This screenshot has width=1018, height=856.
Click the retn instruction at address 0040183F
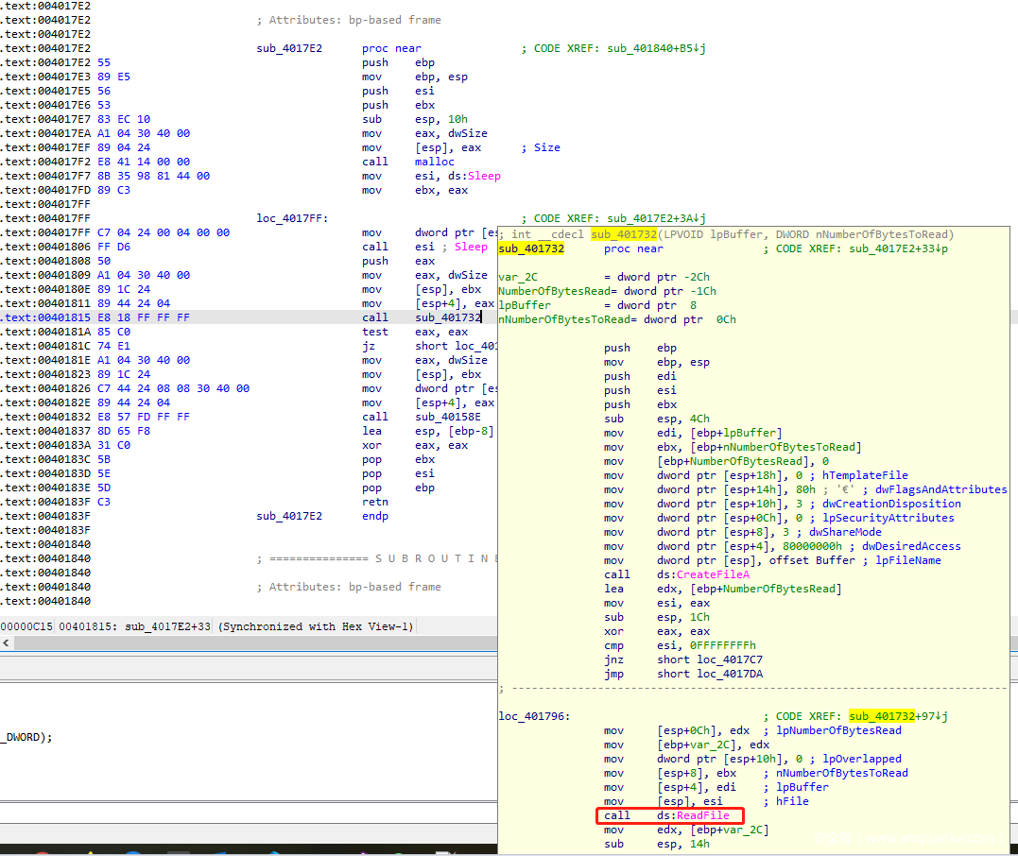point(375,502)
